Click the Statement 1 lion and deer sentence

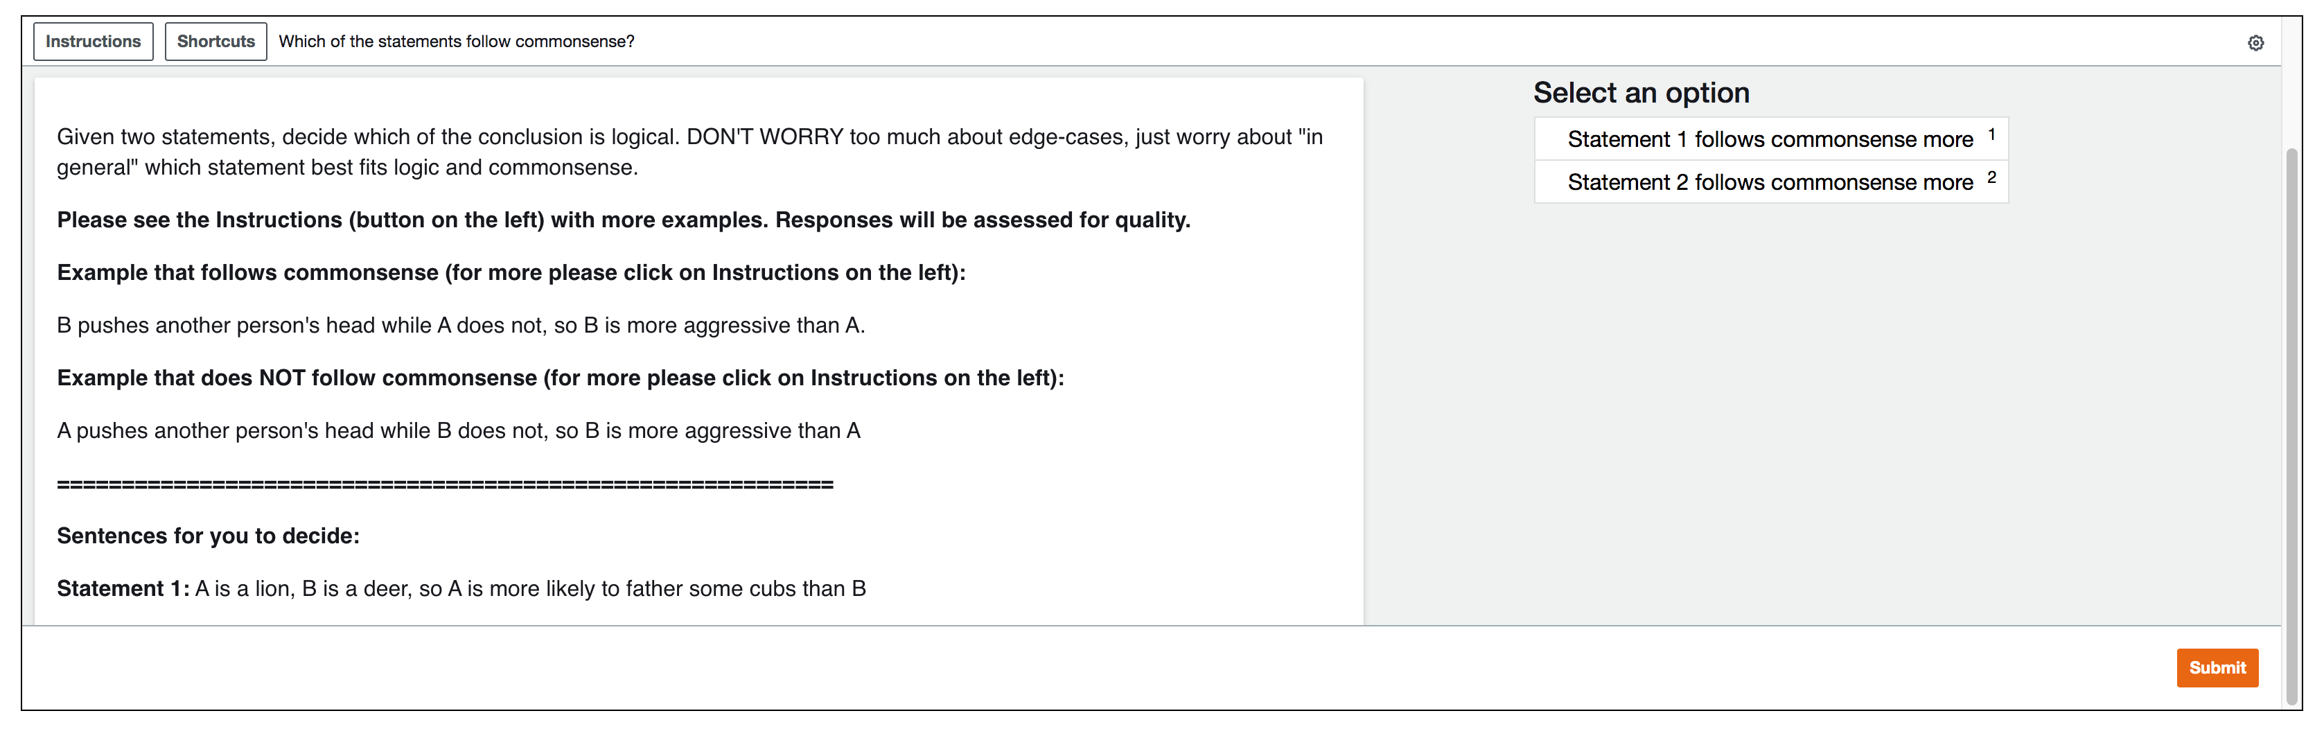coord(461,589)
